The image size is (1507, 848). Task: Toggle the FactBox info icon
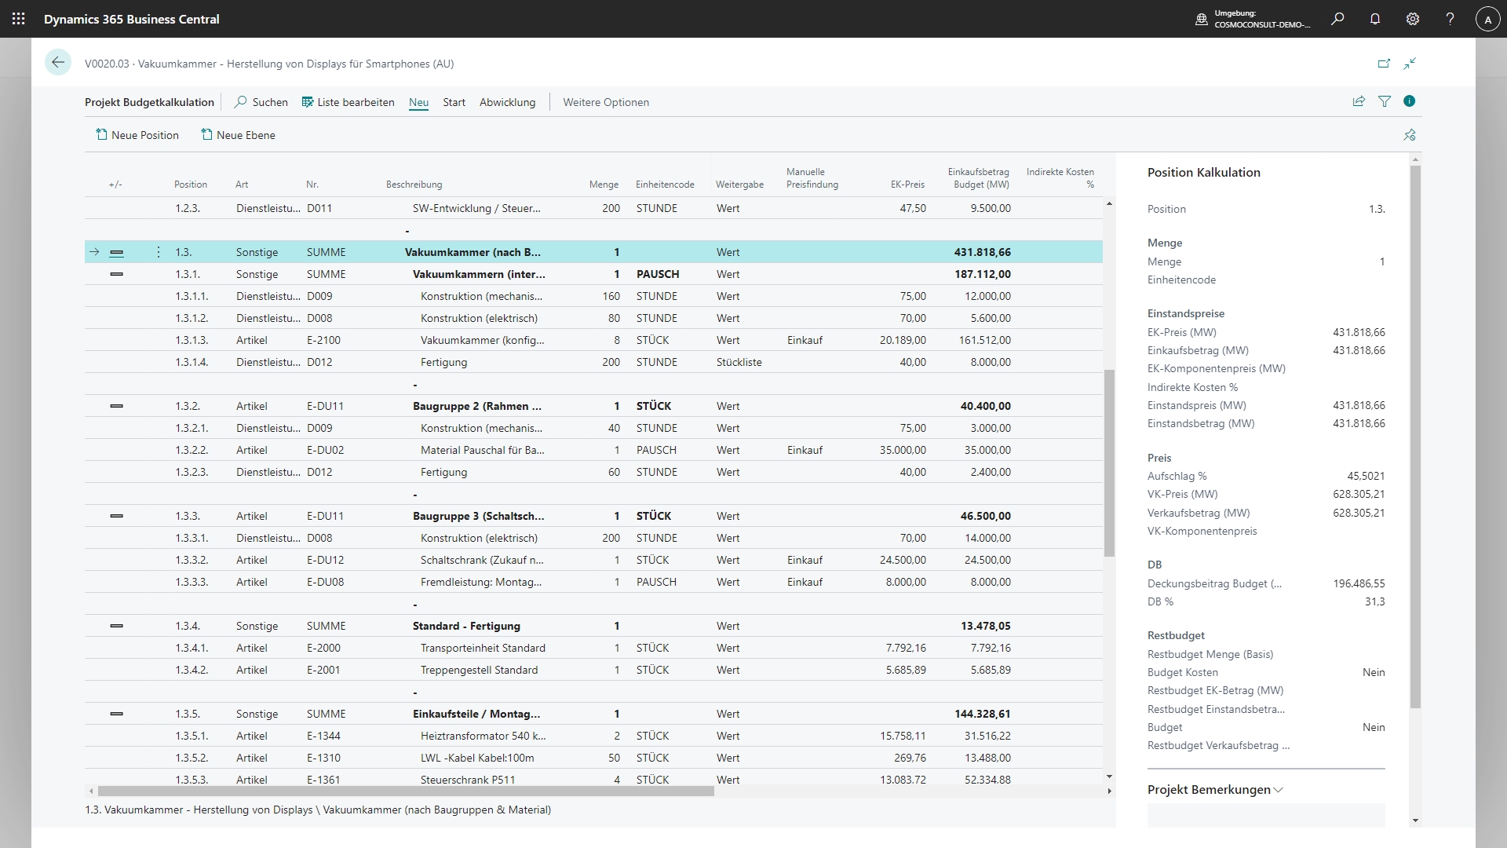(1409, 101)
